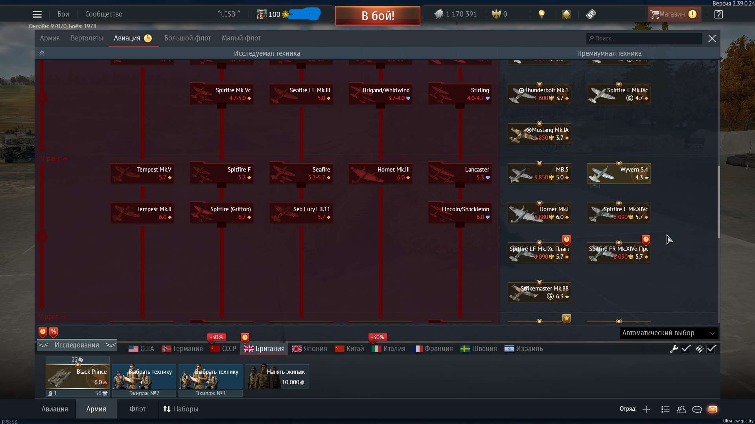This screenshot has width=755, height=424.
Task: Switch bottom preset to Флот
Action: tap(138, 409)
